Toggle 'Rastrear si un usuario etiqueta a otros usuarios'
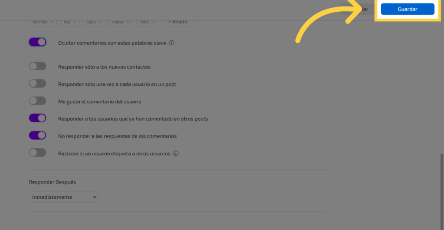This screenshot has width=444, height=230. (37, 153)
